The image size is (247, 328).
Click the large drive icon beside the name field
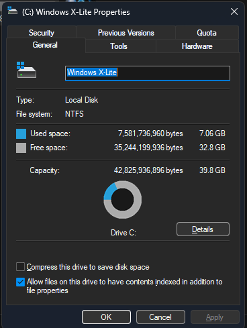point(26,70)
